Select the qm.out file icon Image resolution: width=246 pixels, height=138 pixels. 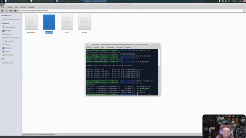click(x=85, y=22)
